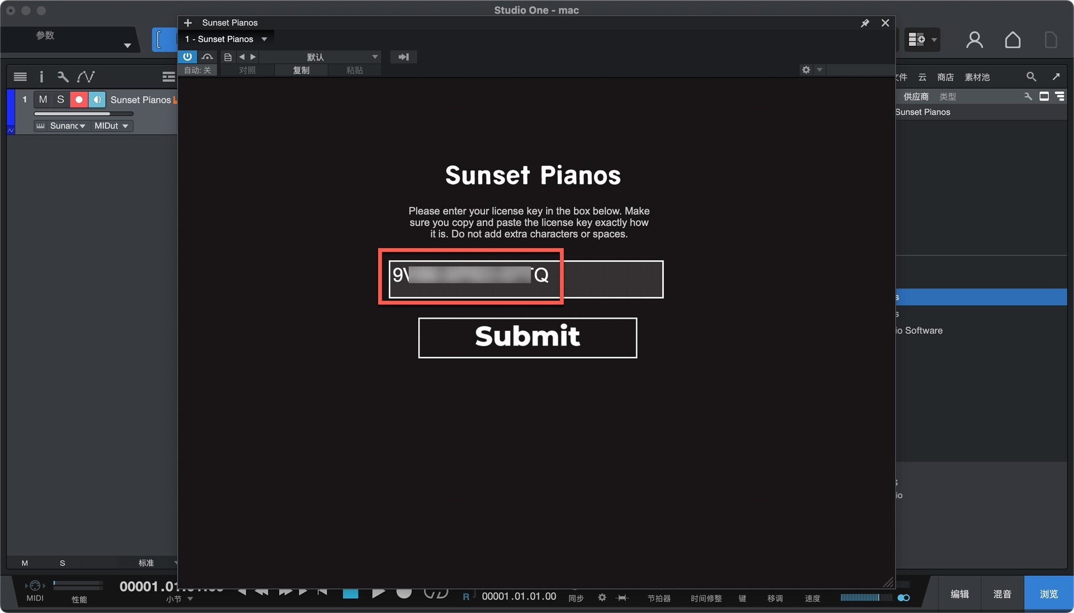Toggle the 自动: 关 automation button
The width and height of the screenshot is (1074, 613).
pos(197,70)
